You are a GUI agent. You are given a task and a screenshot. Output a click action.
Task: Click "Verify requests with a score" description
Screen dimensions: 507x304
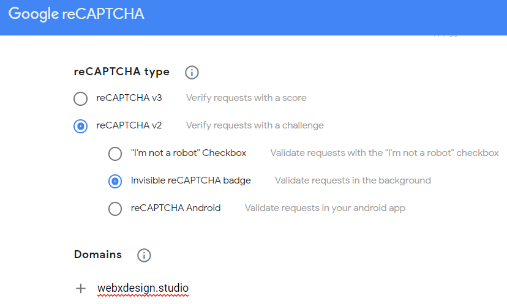point(246,98)
